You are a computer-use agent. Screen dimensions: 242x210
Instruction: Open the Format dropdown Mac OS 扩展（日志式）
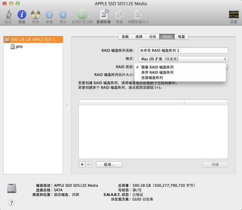(183, 59)
